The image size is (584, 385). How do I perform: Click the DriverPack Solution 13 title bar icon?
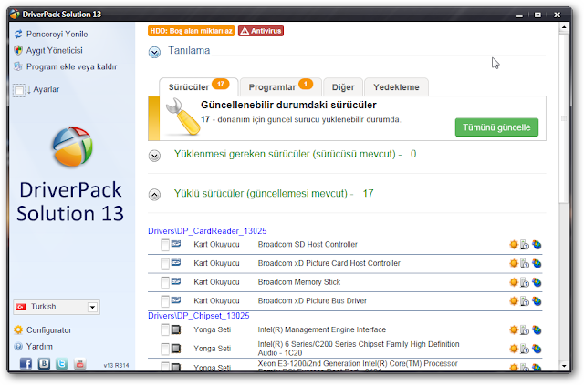[x=15, y=15]
